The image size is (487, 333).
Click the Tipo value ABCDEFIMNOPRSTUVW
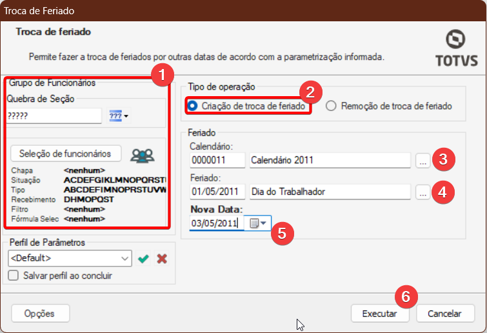click(115, 190)
